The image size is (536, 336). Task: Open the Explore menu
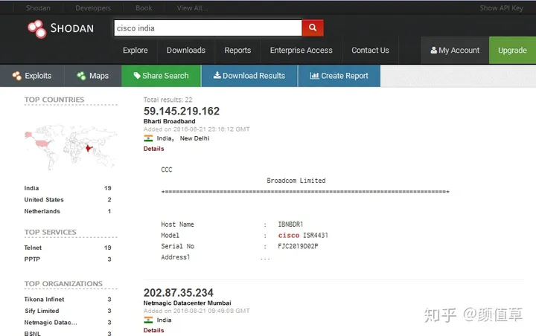pyautogui.click(x=135, y=51)
